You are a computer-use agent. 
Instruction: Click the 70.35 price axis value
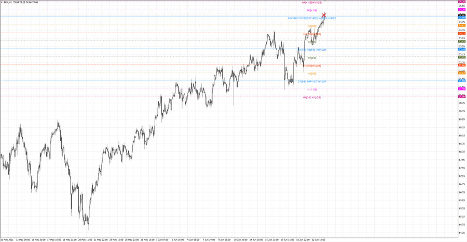tap(462, 111)
